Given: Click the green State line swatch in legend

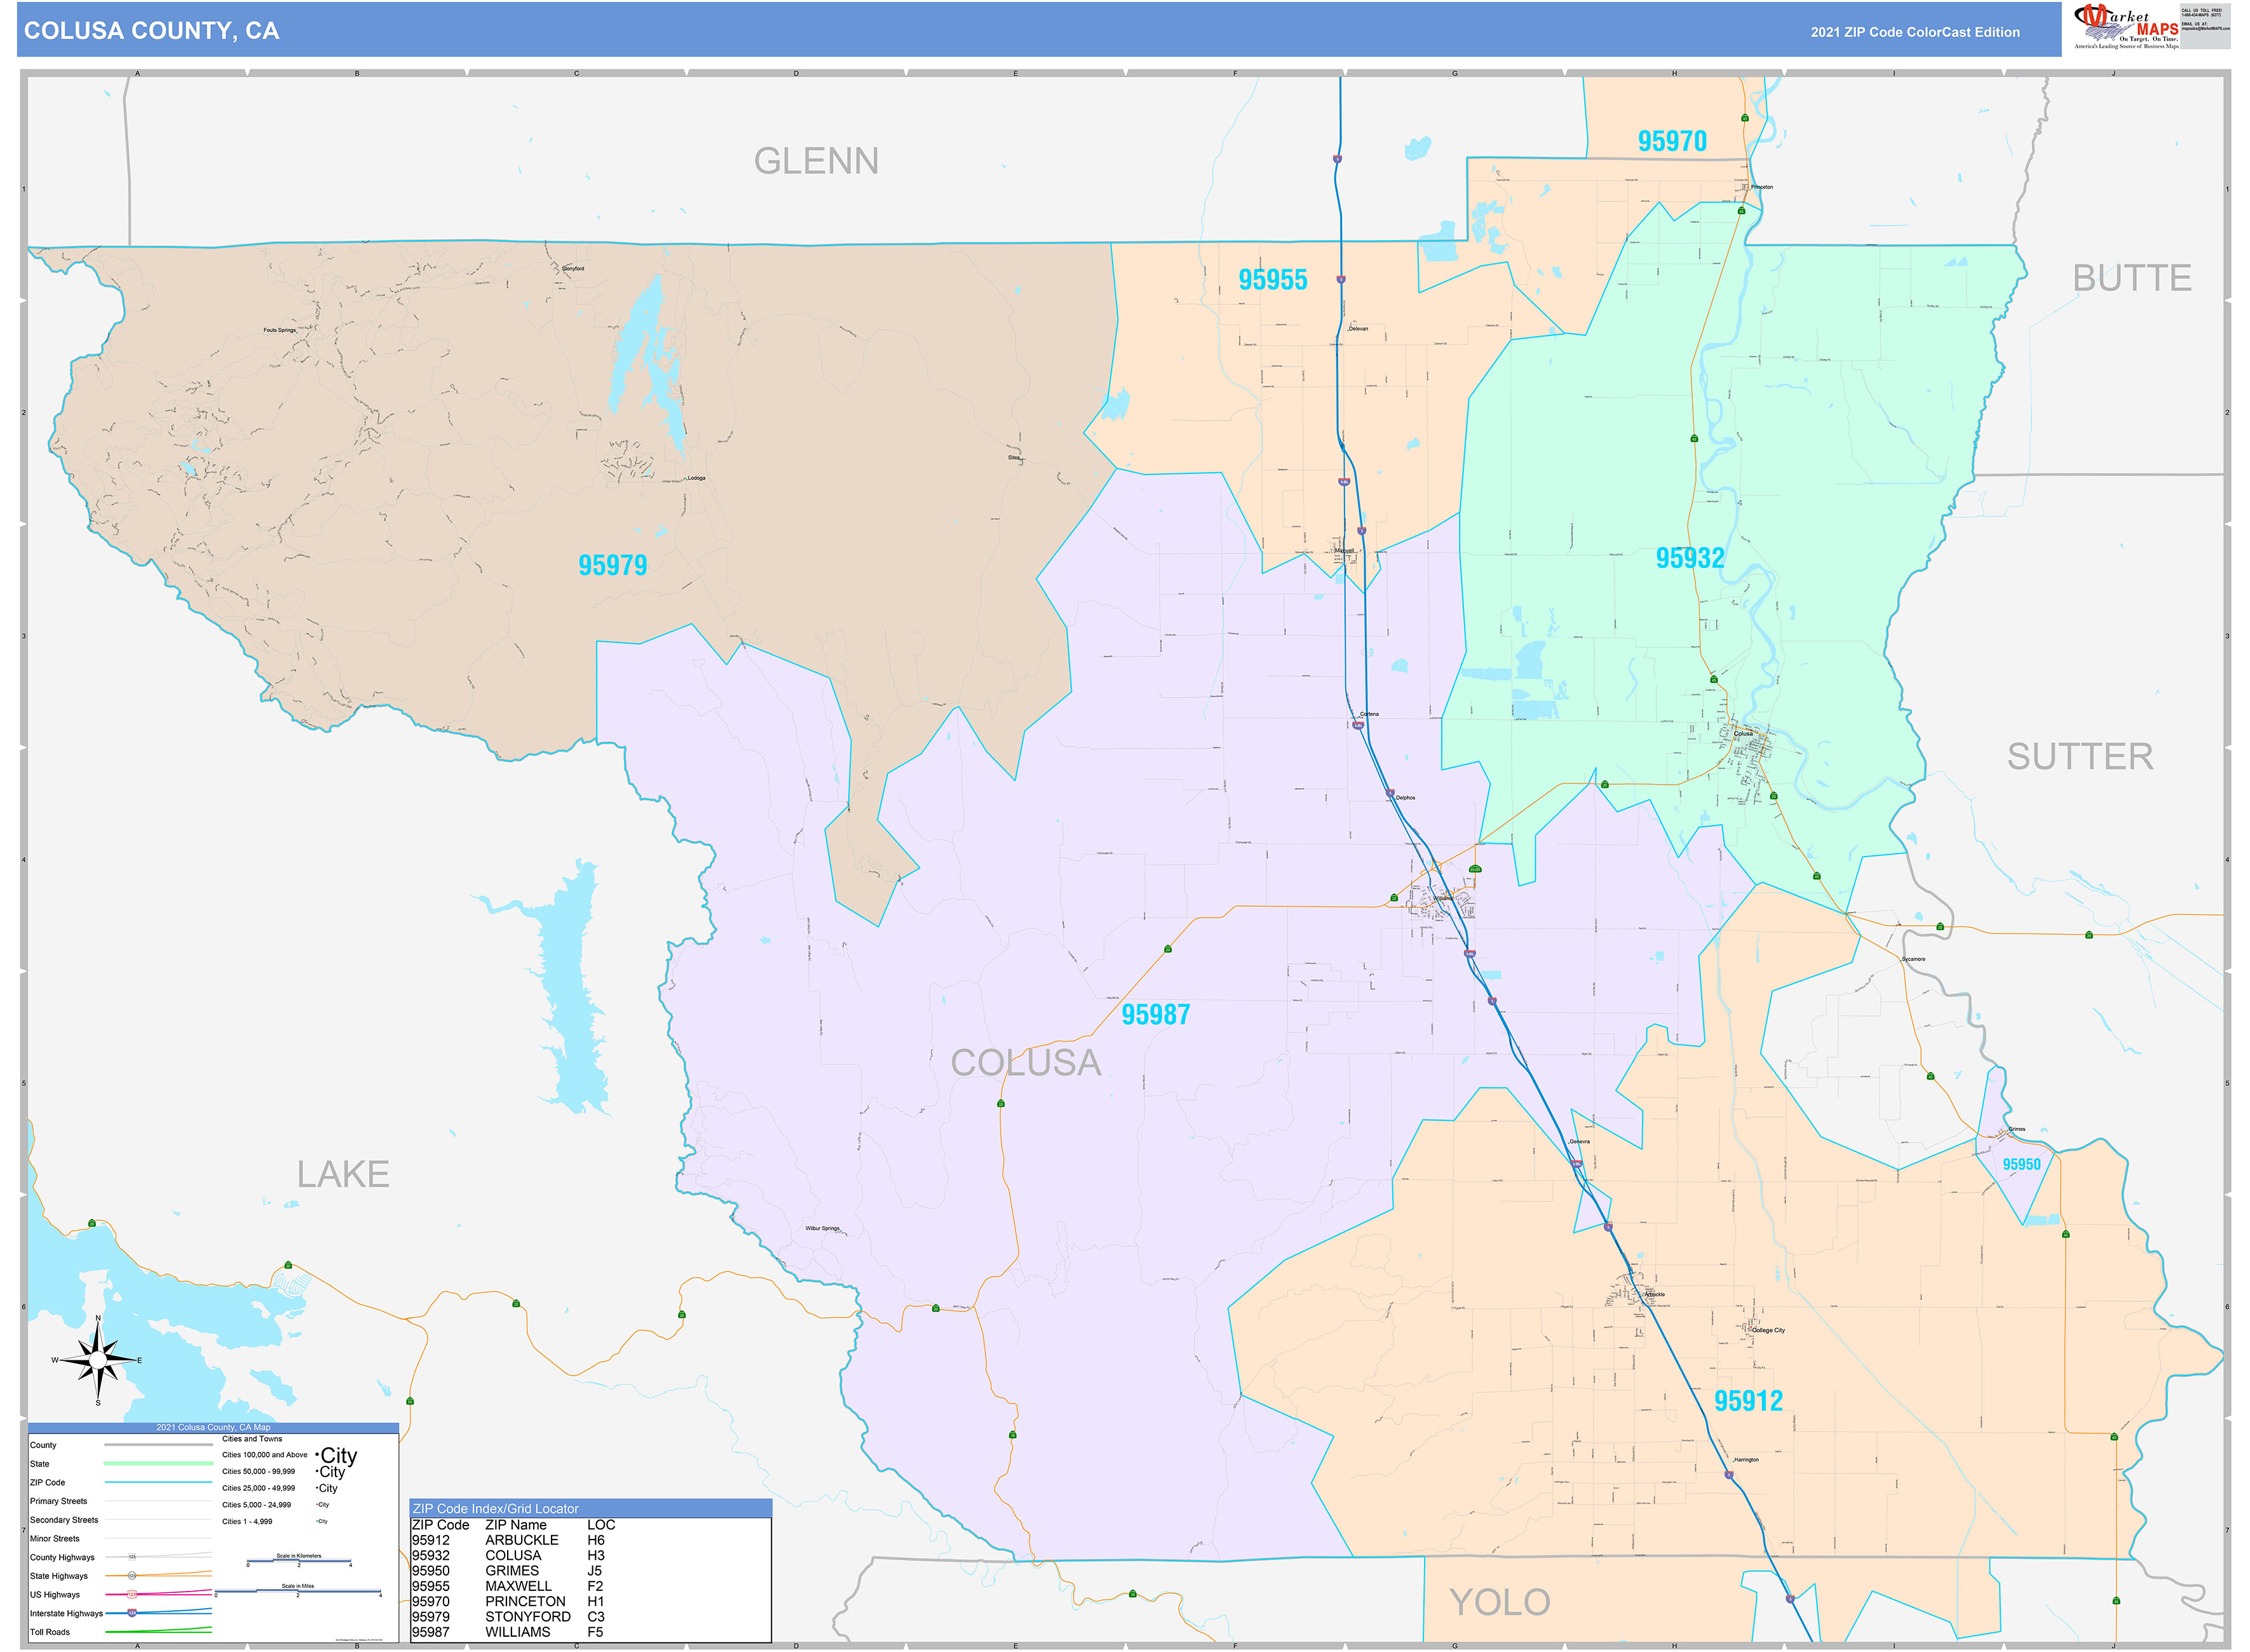Looking at the screenshot, I should (158, 1463).
